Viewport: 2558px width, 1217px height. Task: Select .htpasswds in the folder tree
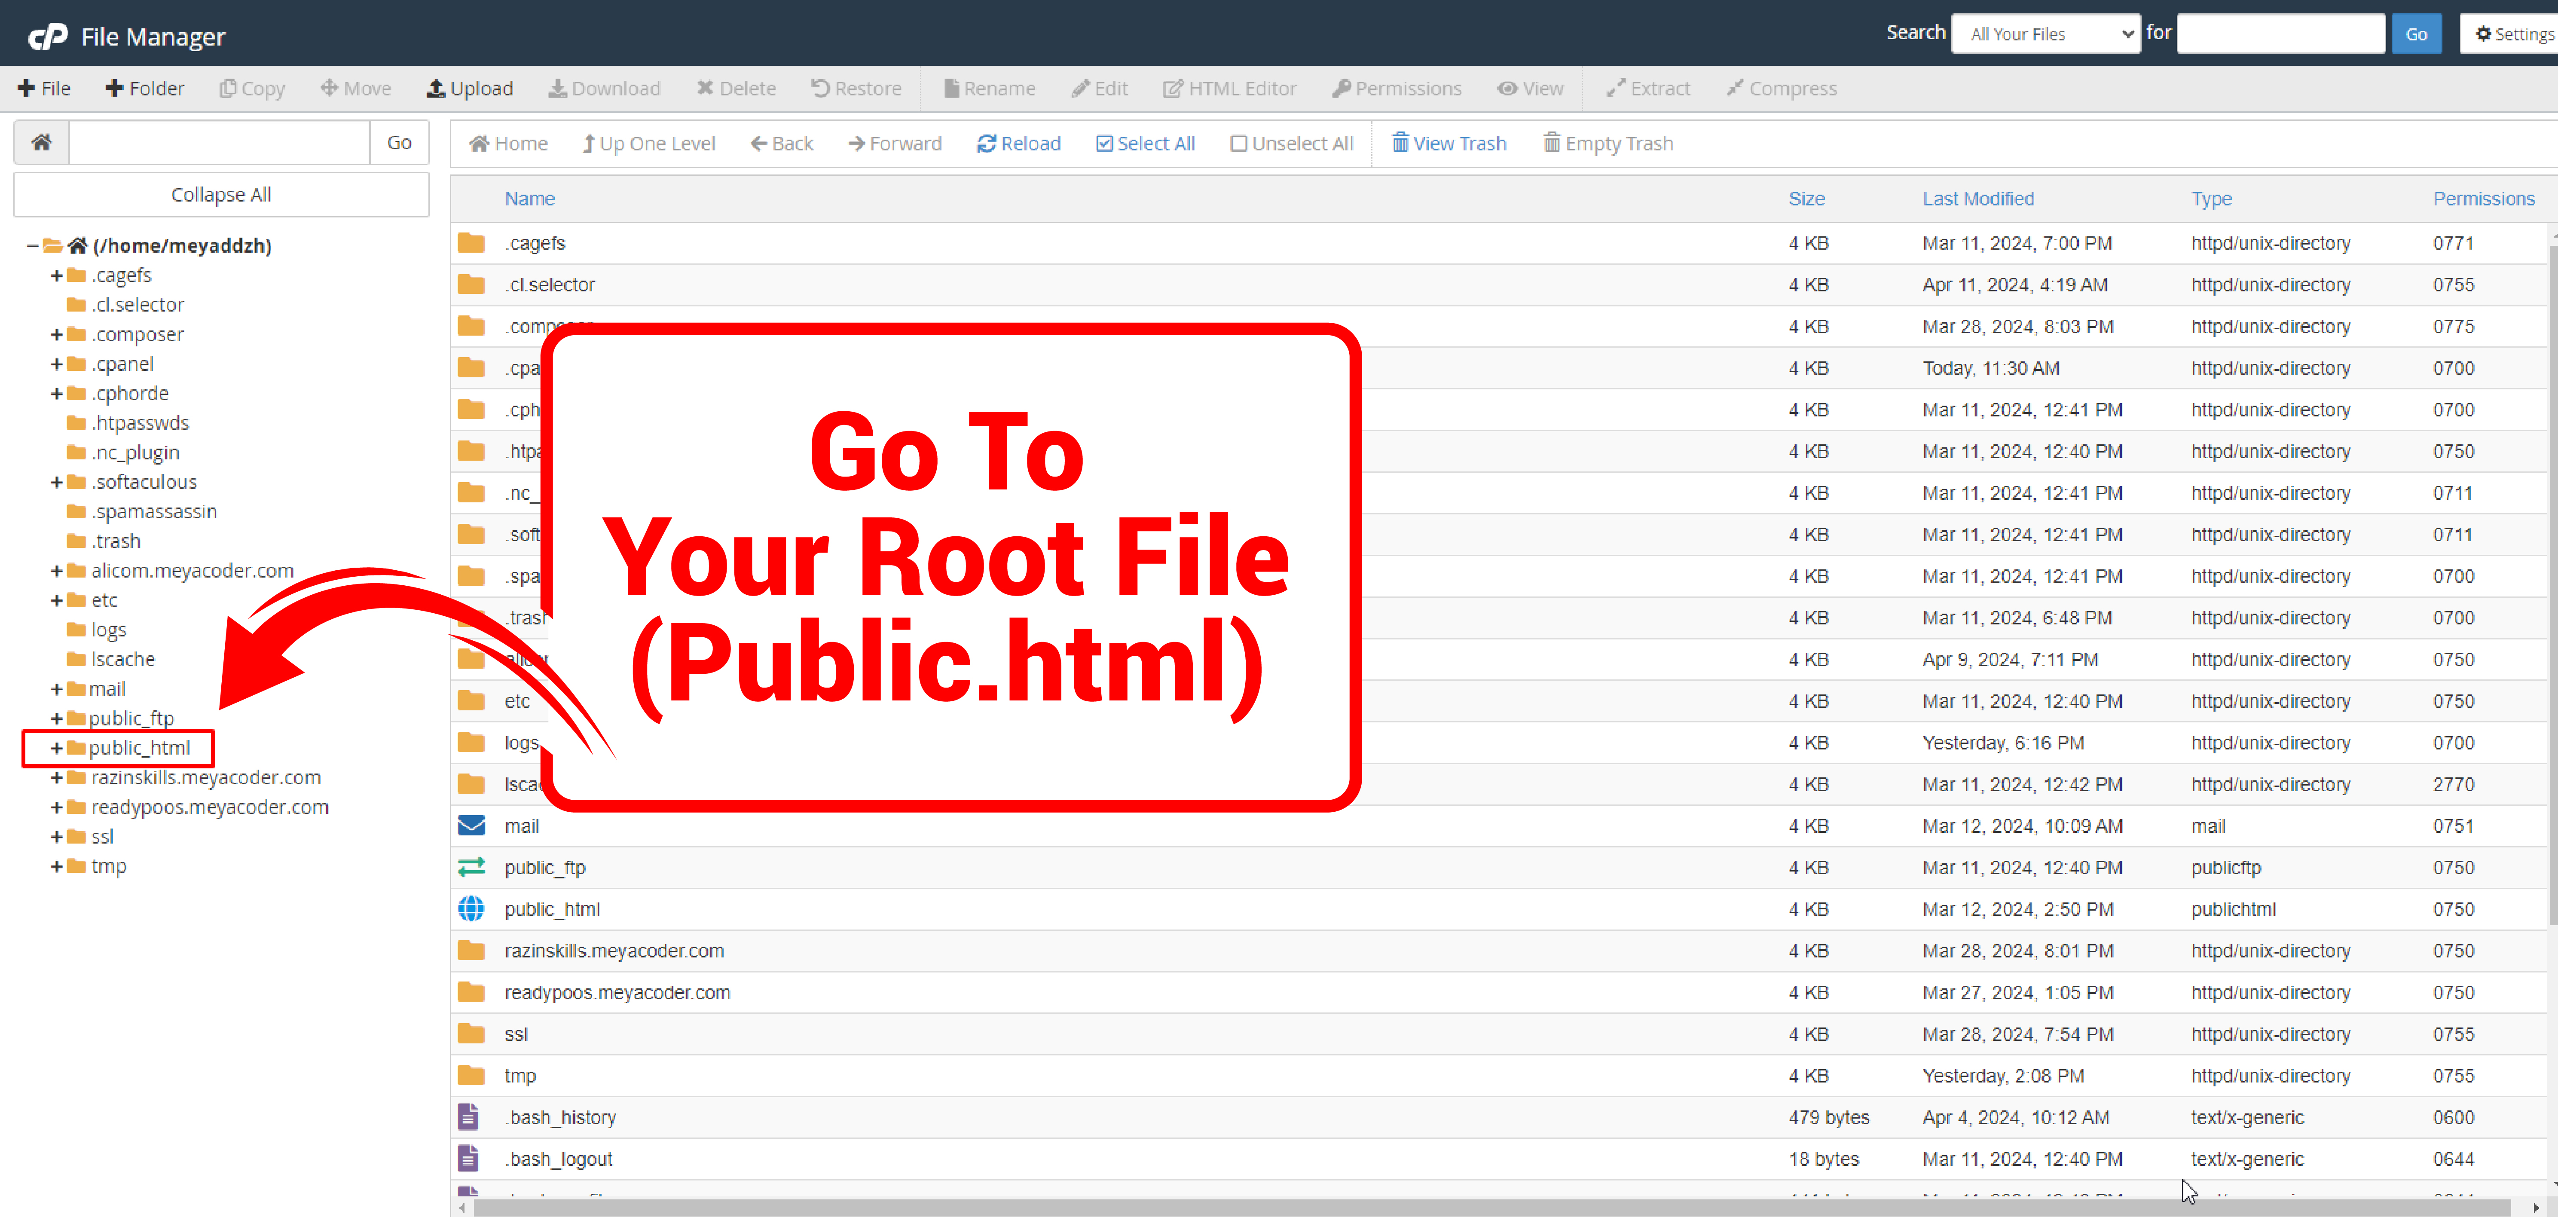point(140,422)
